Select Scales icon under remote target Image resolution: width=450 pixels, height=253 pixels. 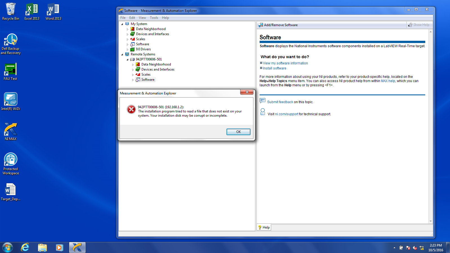[138, 74]
